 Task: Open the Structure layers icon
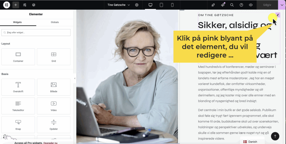[34, 5]
